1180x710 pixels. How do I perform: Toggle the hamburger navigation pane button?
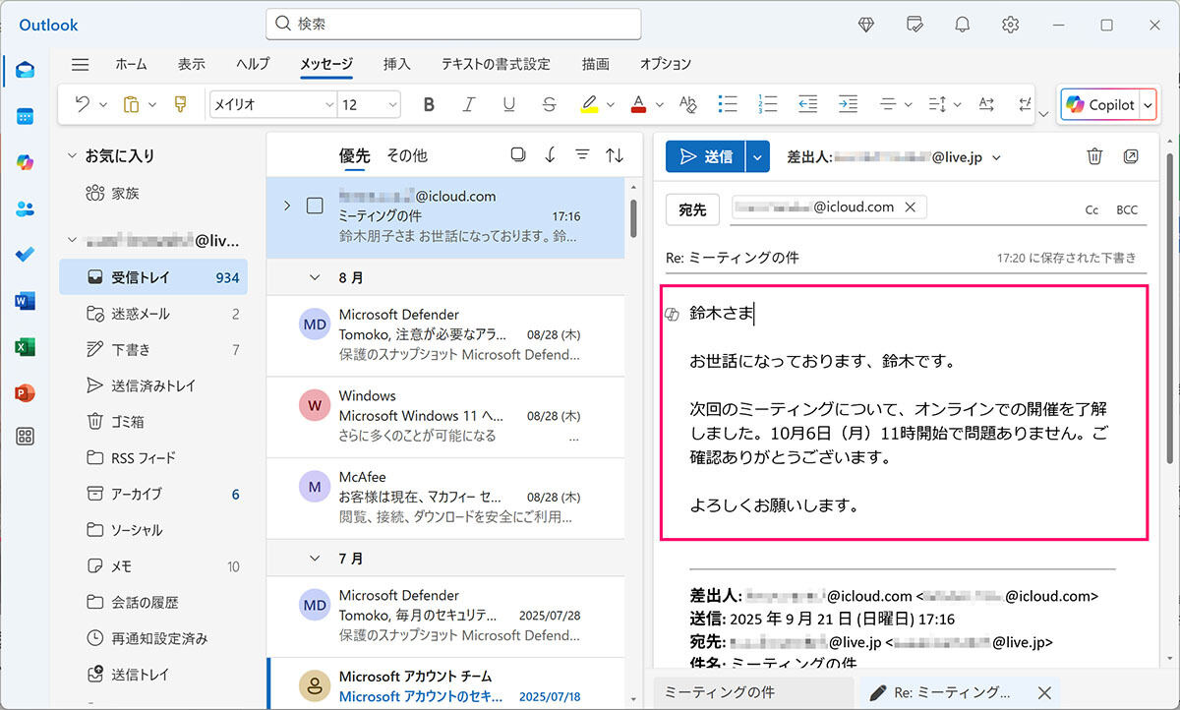[81, 64]
